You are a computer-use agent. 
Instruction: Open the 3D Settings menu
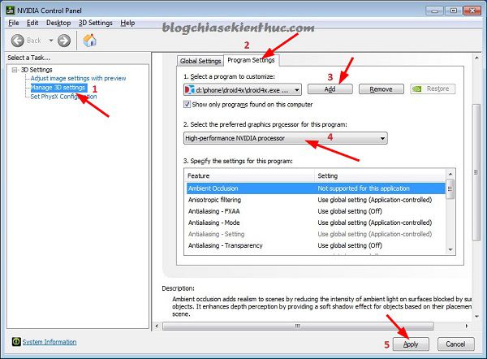95,23
